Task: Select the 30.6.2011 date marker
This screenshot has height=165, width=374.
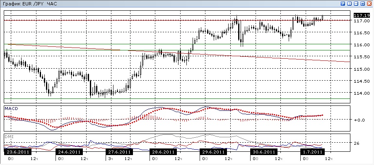Action: coord(263,152)
